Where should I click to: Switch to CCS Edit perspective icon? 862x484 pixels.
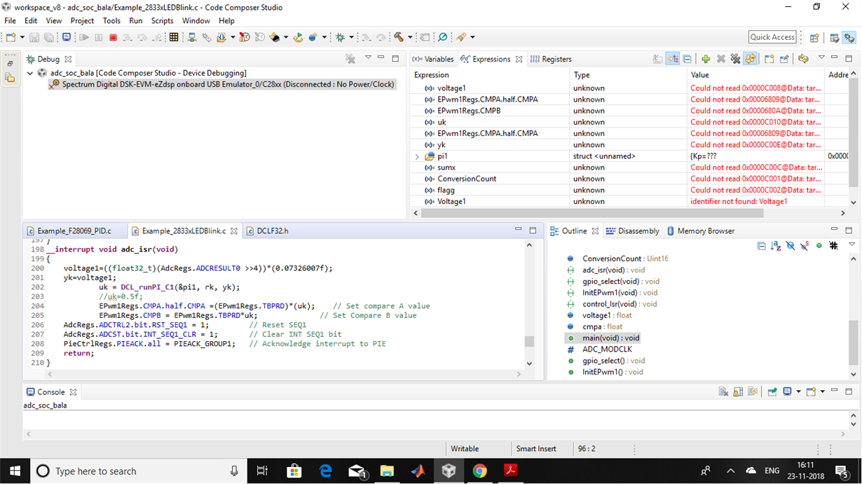(x=835, y=38)
